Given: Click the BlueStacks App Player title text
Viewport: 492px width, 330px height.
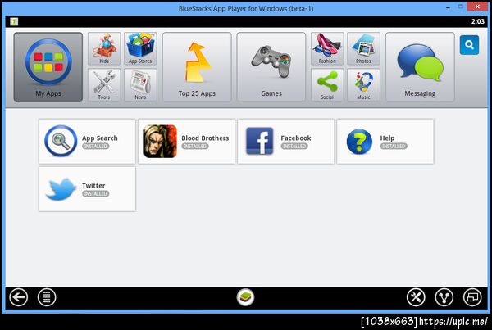Looking at the screenshot, I should click(x=246, y=8).
